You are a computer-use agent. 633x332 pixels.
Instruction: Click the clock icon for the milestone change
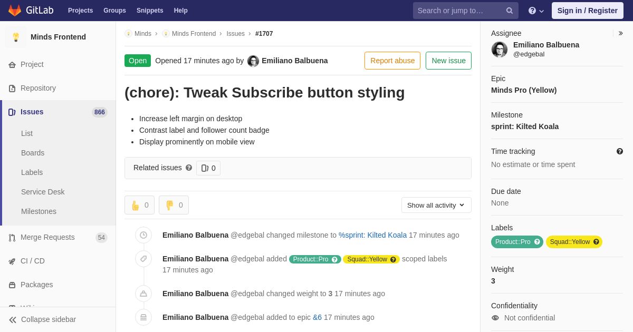coord(143,235)
